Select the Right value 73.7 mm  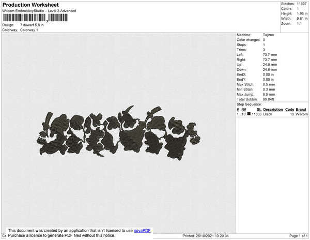(x=270, y=59)
